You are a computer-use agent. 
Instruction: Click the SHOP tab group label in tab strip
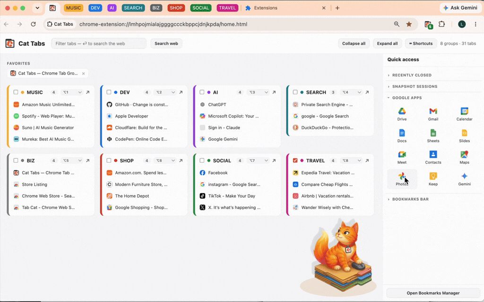176,8
